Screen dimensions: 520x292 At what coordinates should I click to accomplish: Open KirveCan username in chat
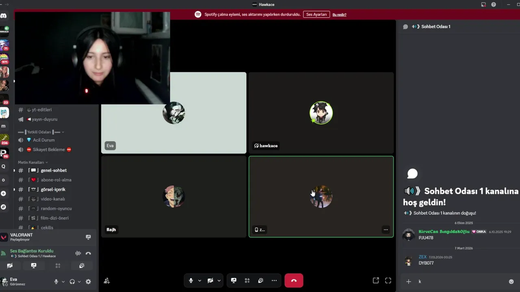point(444,232)
